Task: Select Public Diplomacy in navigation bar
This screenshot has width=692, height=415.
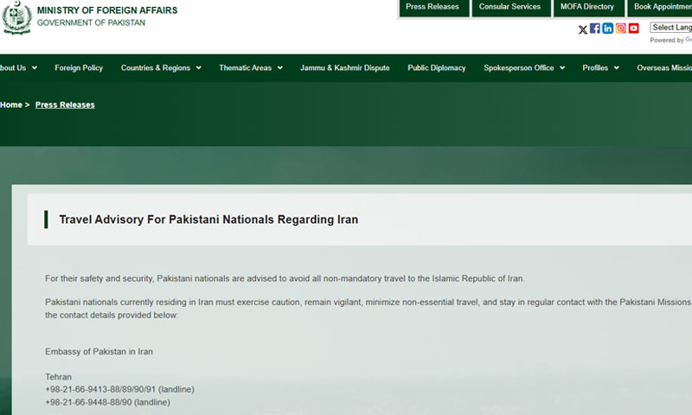Action: coord(437,67)
